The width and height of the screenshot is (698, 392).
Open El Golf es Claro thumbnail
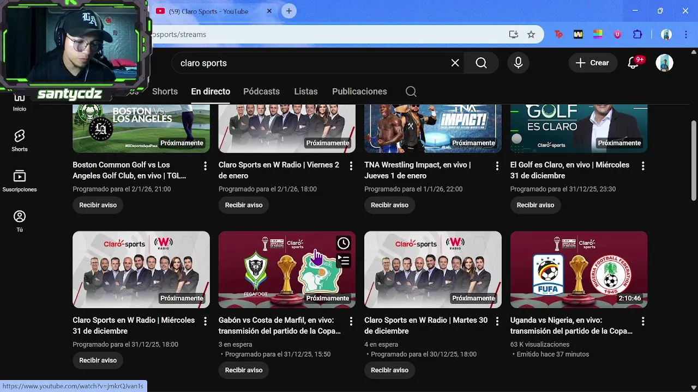click(579, 128)
